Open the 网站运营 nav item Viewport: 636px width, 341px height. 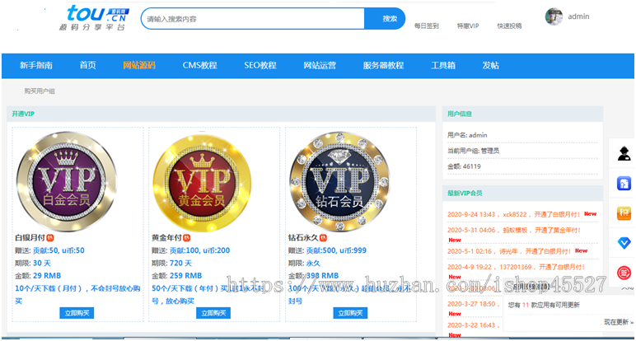tap(320, 65)
